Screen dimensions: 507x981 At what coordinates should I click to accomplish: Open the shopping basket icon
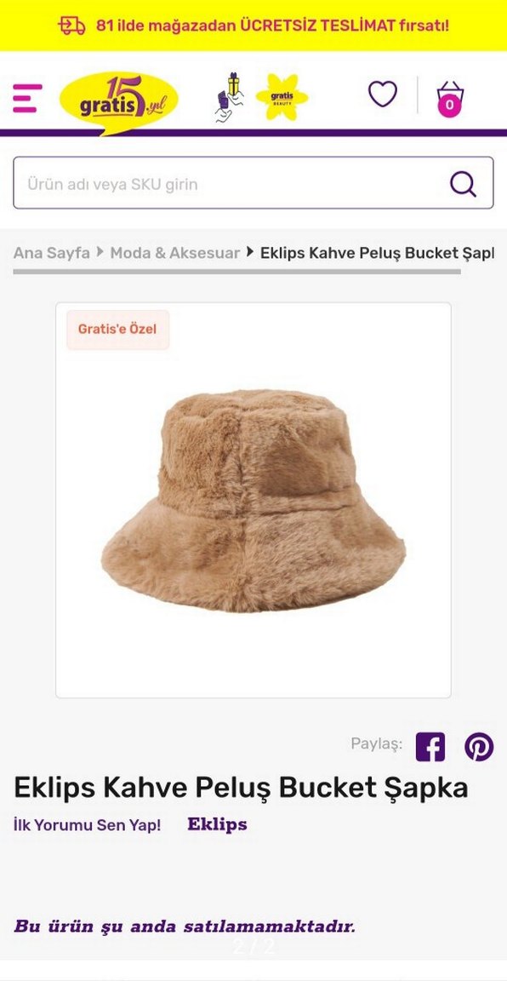pyautogui.click(x=450, y=99)
